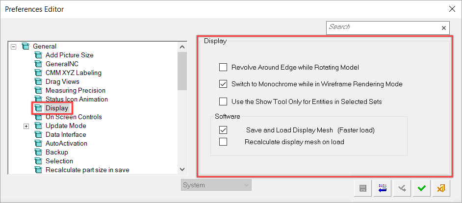Image resolution: width=462 pixels, height=203 pixels.
Task: Click into the Search field
Action: [x=383, y=27]
